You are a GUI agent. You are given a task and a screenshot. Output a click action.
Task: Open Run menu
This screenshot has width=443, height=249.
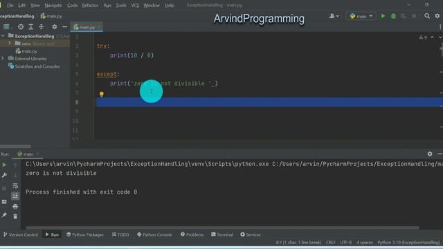(107, 5)
